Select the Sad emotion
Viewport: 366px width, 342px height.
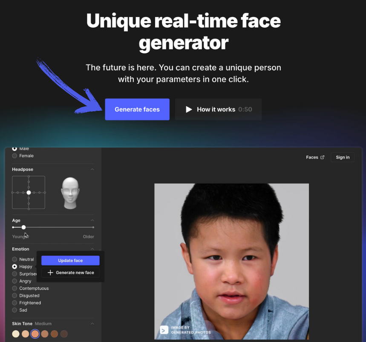pyautogui.click(x=14, y=310)
